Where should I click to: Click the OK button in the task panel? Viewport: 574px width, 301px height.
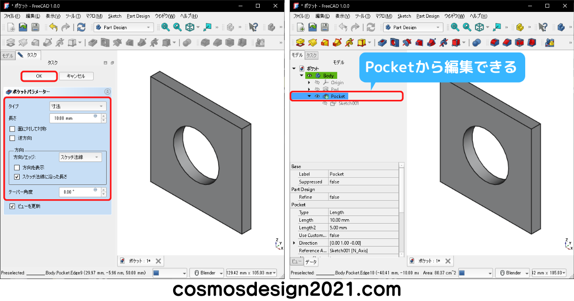click(39, 76)
